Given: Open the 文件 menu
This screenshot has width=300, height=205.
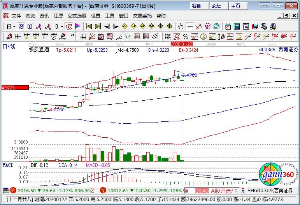Looking at the screenshot, I should coord(16,16).
